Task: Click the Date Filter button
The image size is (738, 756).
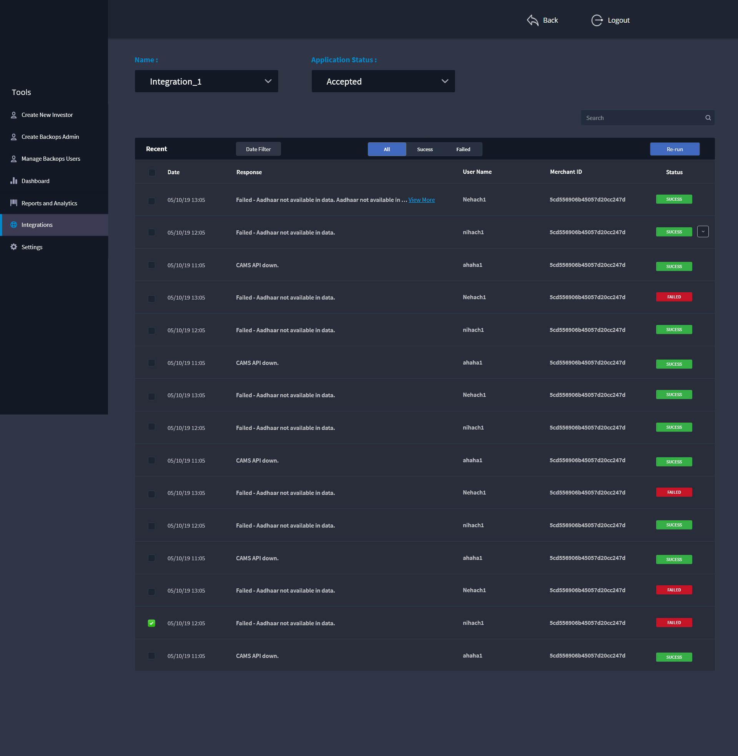Action: coord(258,149)
